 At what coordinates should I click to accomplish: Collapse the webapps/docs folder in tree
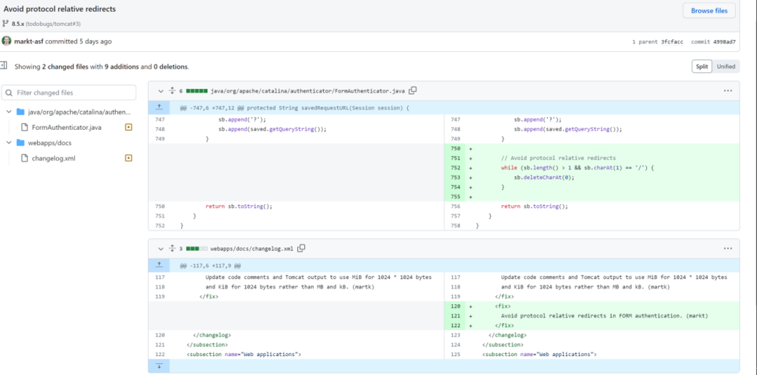(x=9, y=142)
